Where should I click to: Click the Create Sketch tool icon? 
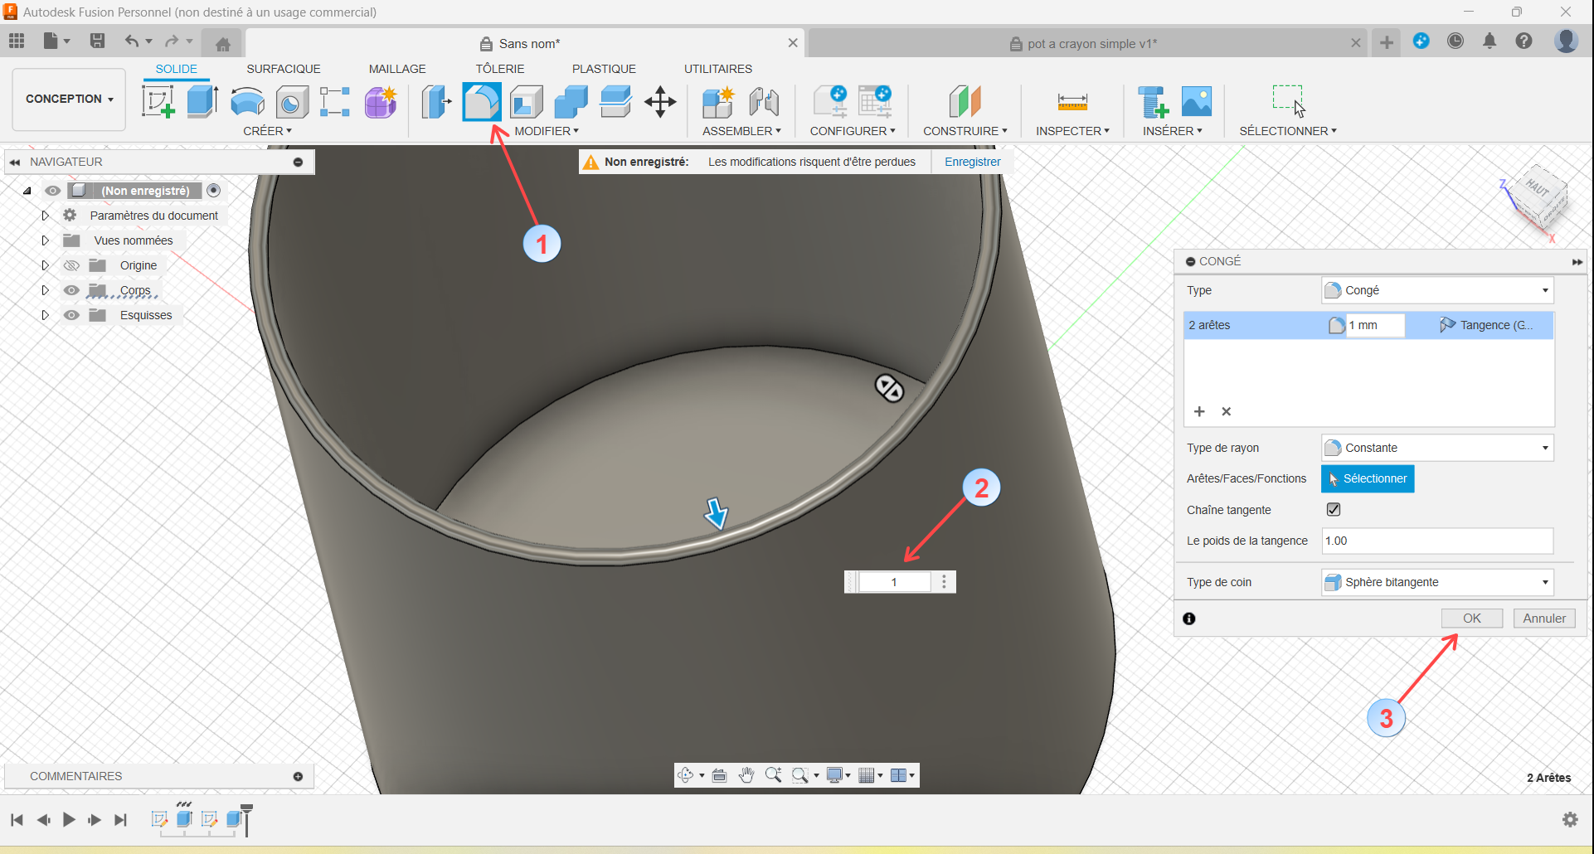click(x=158, y=103)
